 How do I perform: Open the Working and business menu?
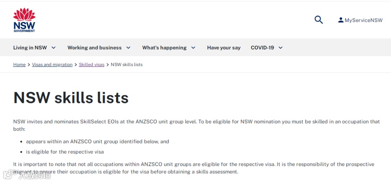coord(94,48)
